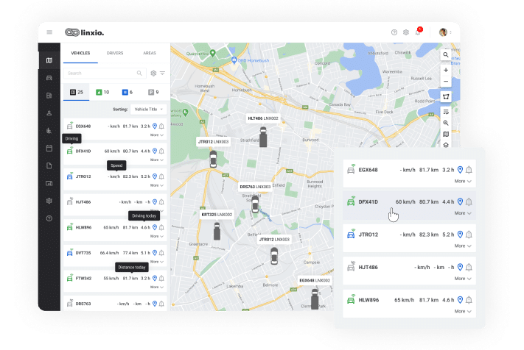Click the JTR012 vehicle marker on map
524x350 pixels.
213,157
